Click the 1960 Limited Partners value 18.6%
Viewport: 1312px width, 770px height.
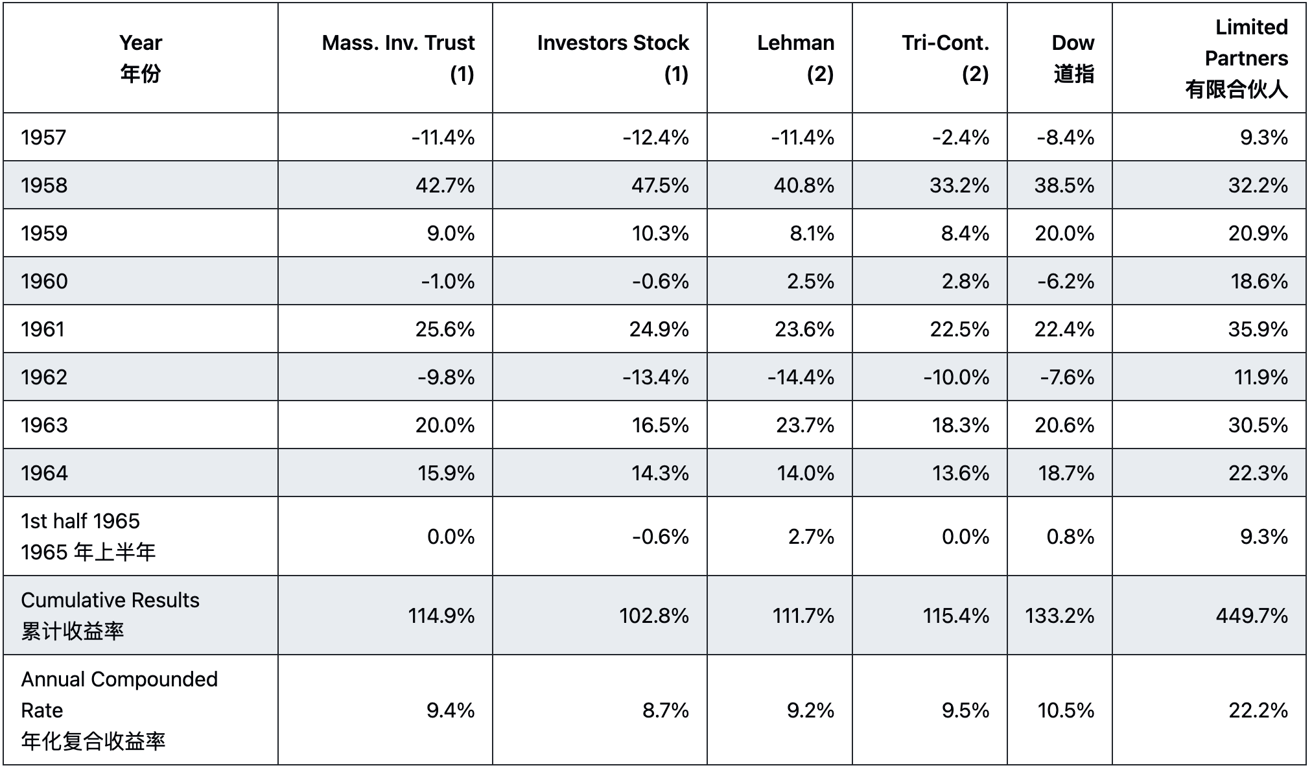(1259, 281)
